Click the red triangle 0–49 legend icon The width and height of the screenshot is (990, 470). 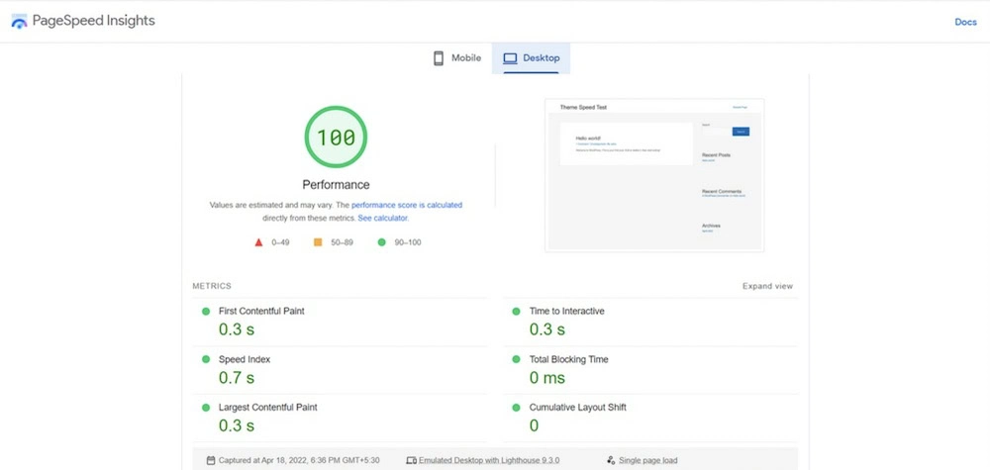(258, 241)
